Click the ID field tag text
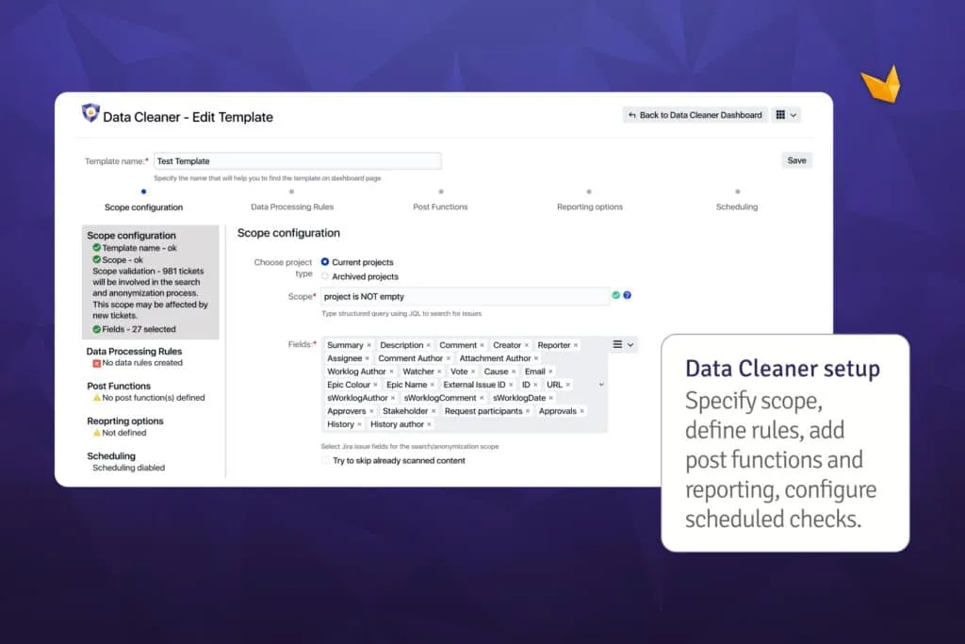The width and height of the screenshot is (965, 644). (526, 385)
